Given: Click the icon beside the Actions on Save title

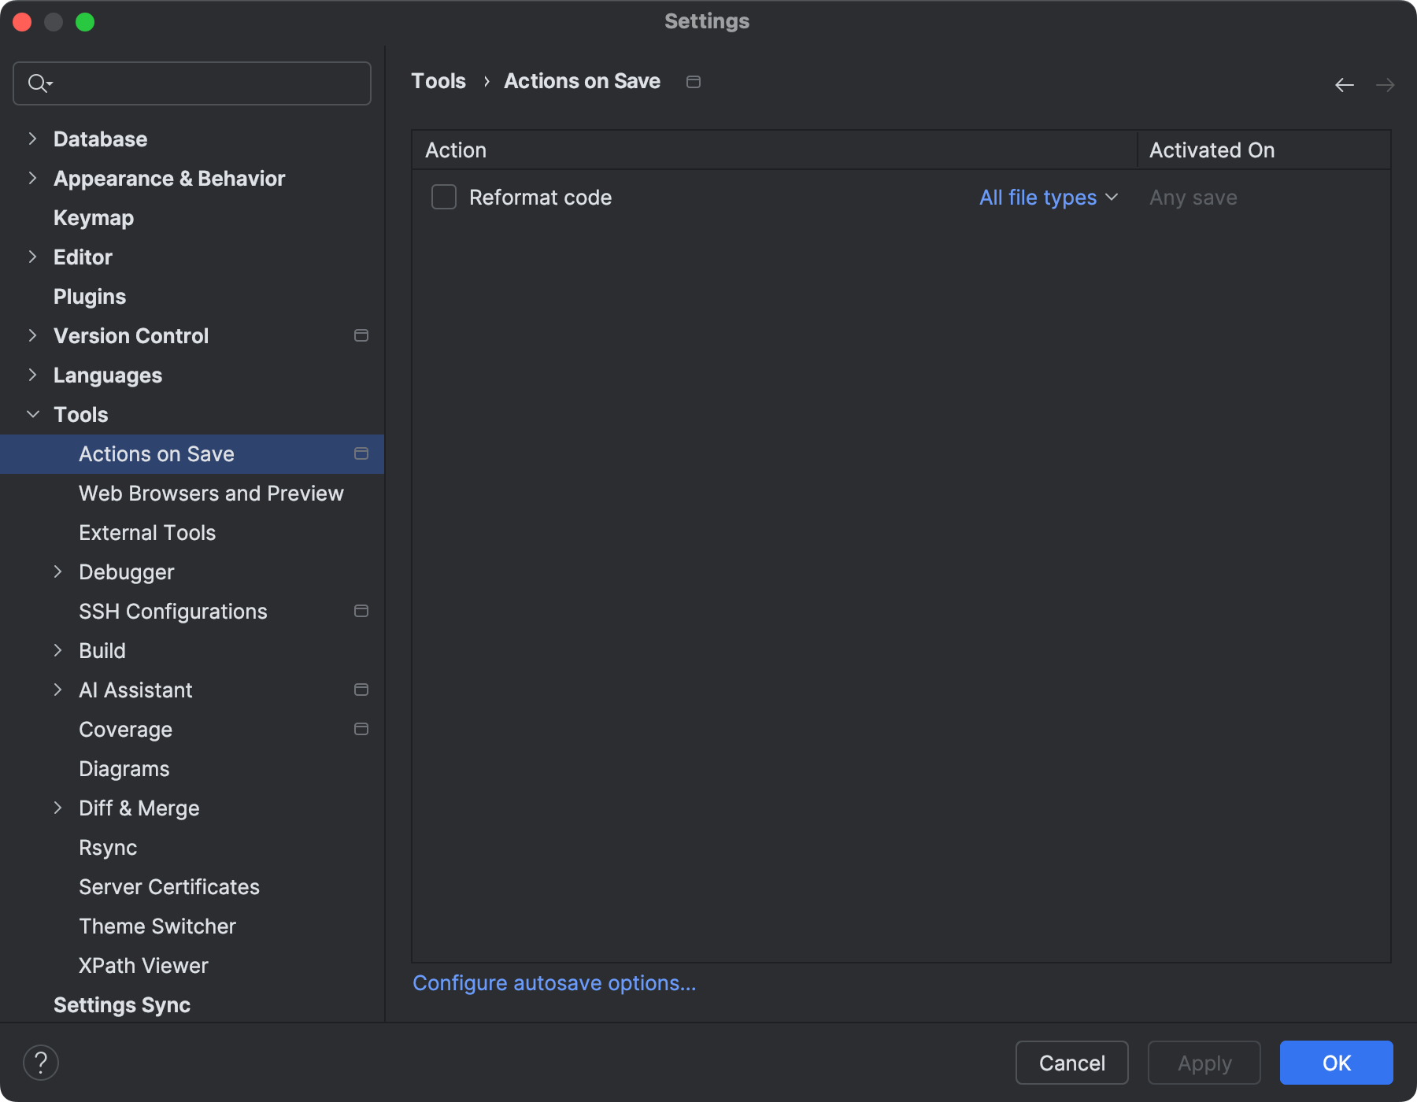Looking at the screenshot, I should click(x=693, y=81).
